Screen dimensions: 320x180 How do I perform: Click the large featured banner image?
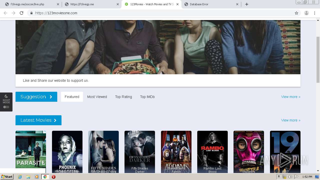(158, 47)
